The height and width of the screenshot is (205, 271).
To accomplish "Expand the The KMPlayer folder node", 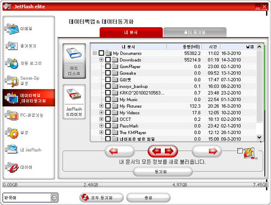I will tap(101, 132).
